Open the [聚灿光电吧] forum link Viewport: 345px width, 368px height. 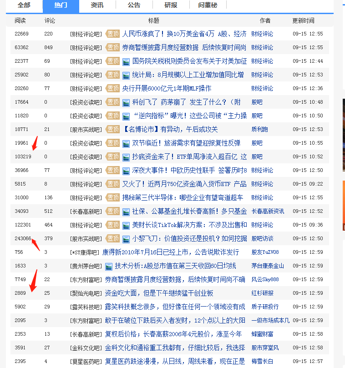(86, 293)
